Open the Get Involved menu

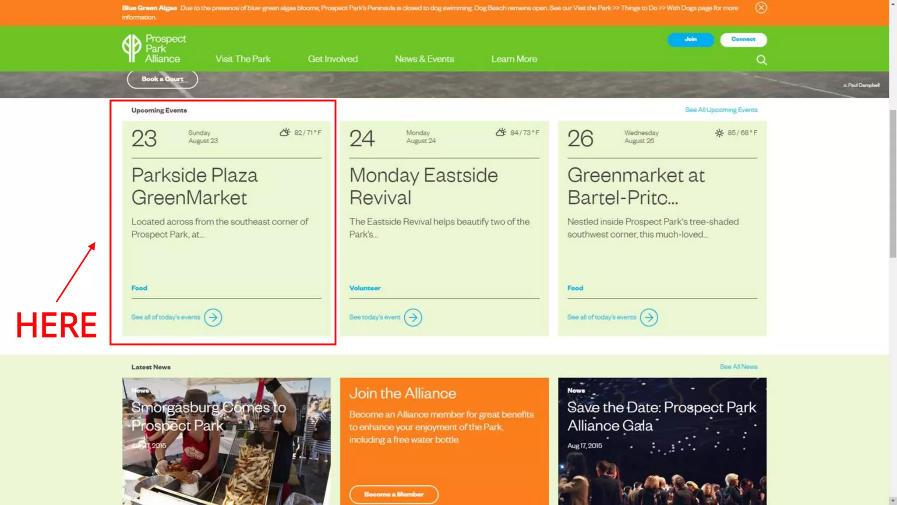click(332, 59)
